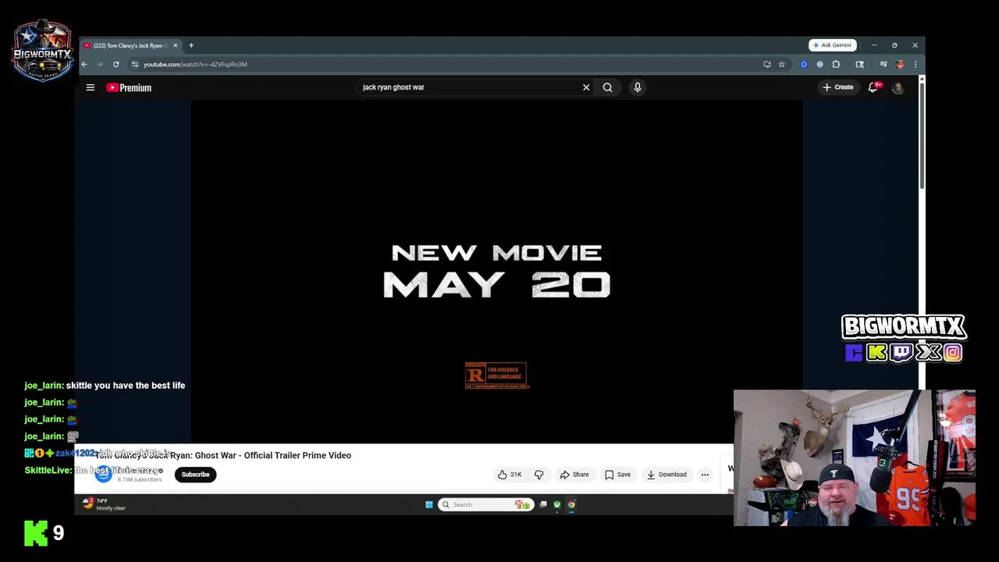
Task: Open the Extensions puzzle piece menu
Action: [x=836, y=64]
